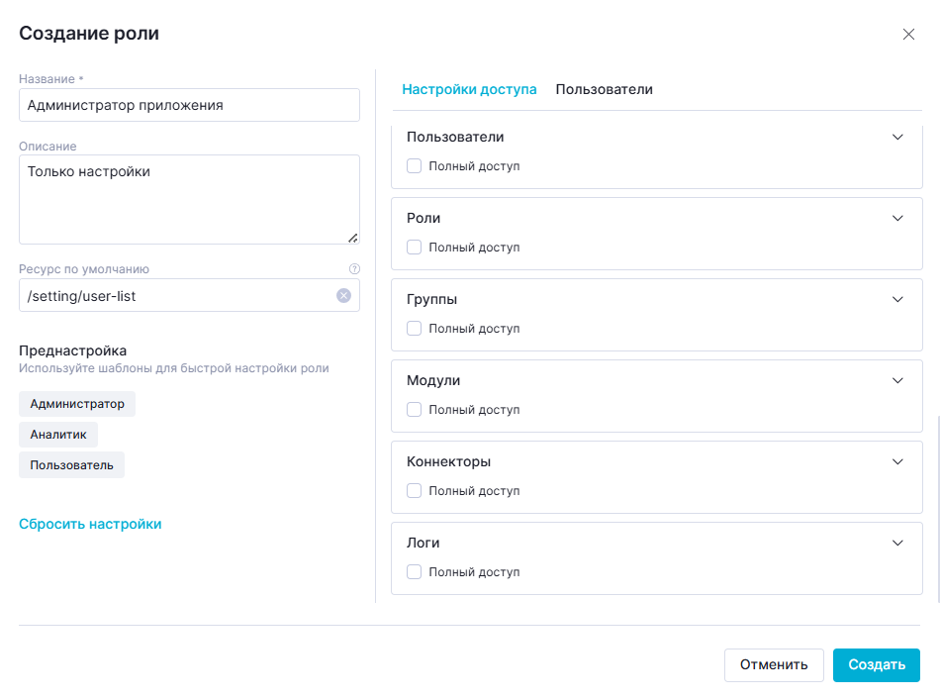Expand the Пользователи permissions section
This screenshot has height=699, width=940.
click(x=897, y=137)
